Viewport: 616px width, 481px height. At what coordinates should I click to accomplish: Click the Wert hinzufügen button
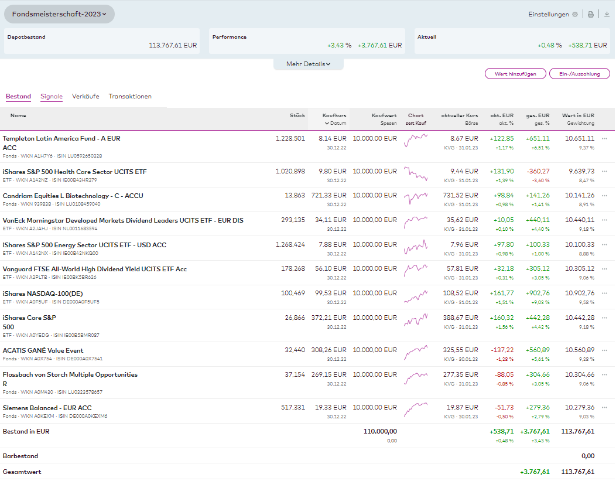click(x=515, y=74)
